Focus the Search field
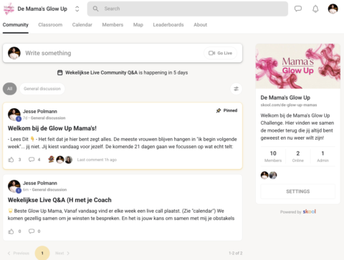The image size is (344, 260). click(x=188, y=9)
